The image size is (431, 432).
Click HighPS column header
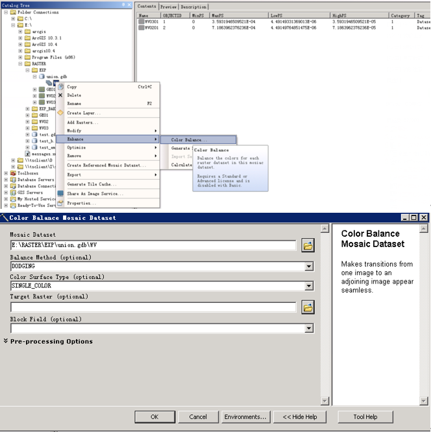click(360, 16)
